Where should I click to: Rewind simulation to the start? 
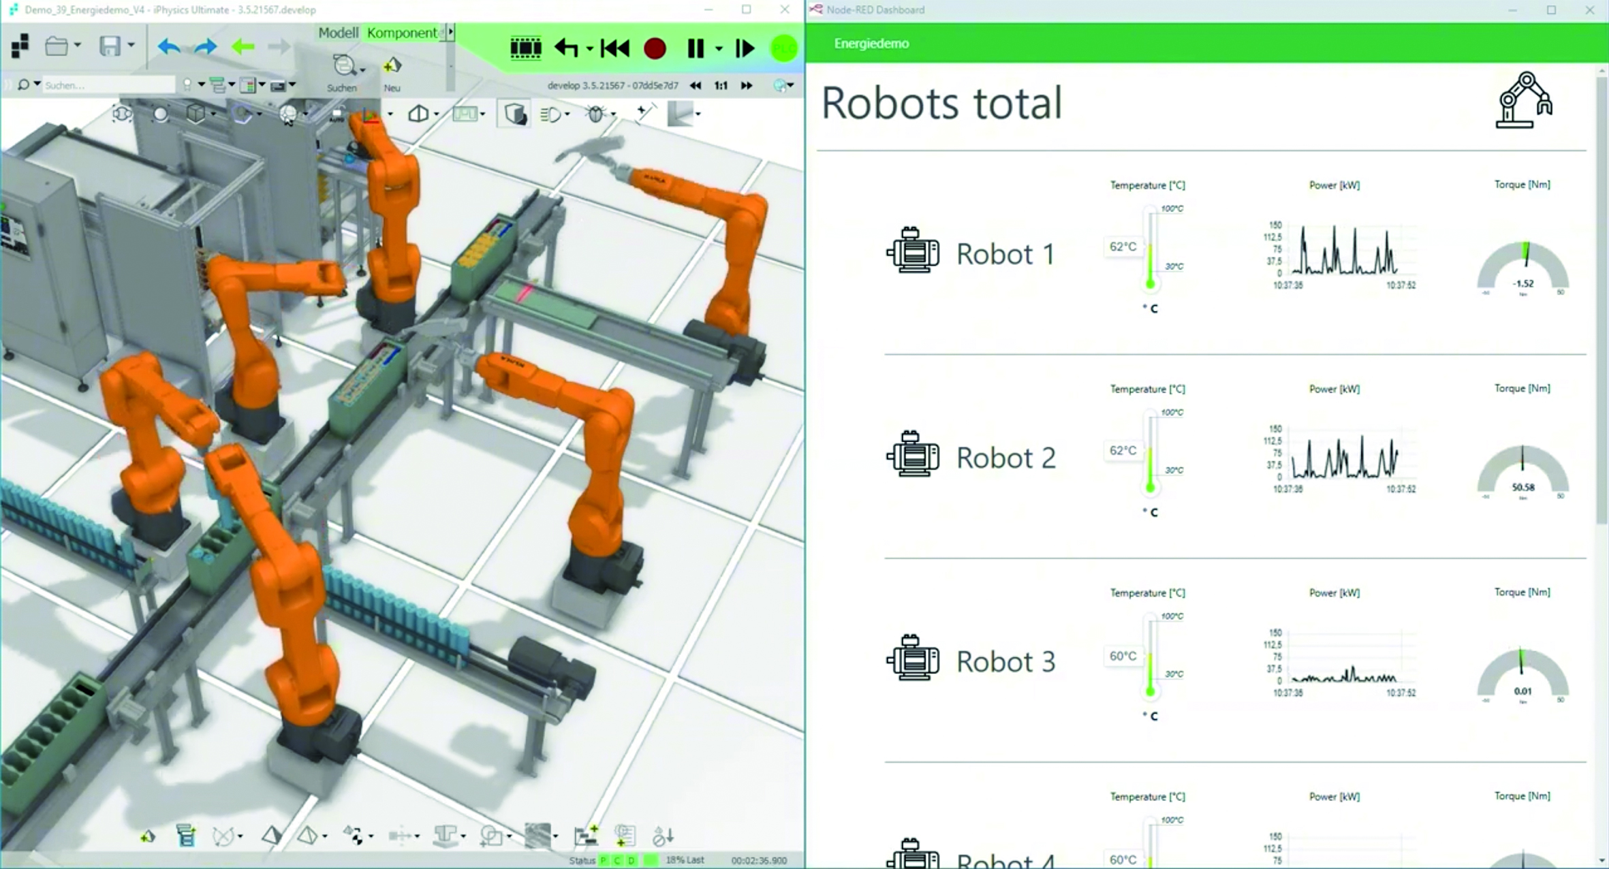[x=615, y=48]
